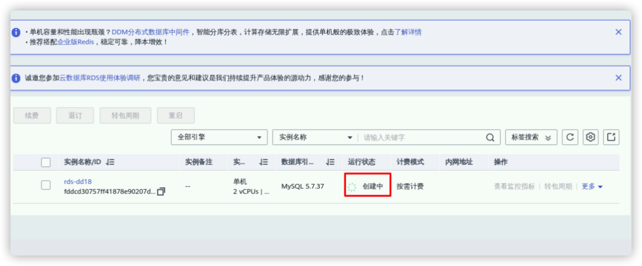
Task: Open the 更多 dropdown for rds-dd18
Action: (x=592, y=186)
